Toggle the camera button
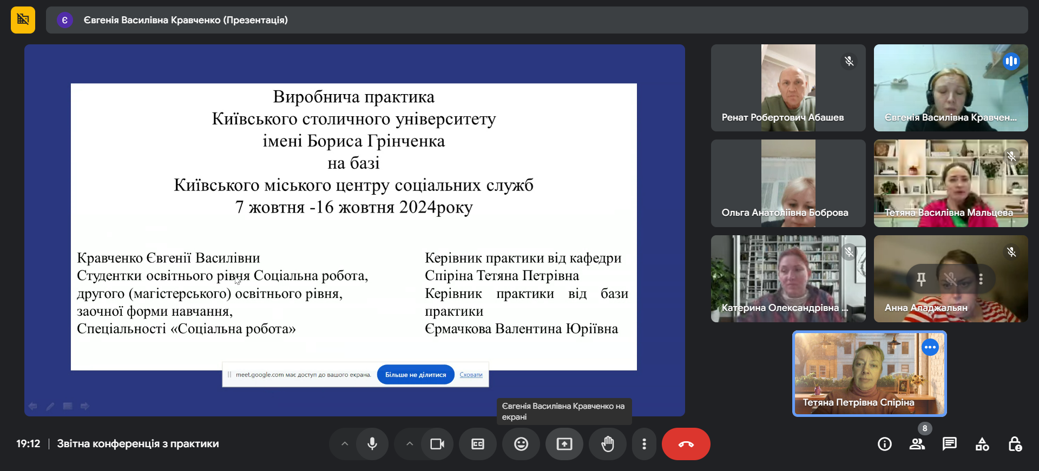The image size is (1039, 471). pos(437,444)
